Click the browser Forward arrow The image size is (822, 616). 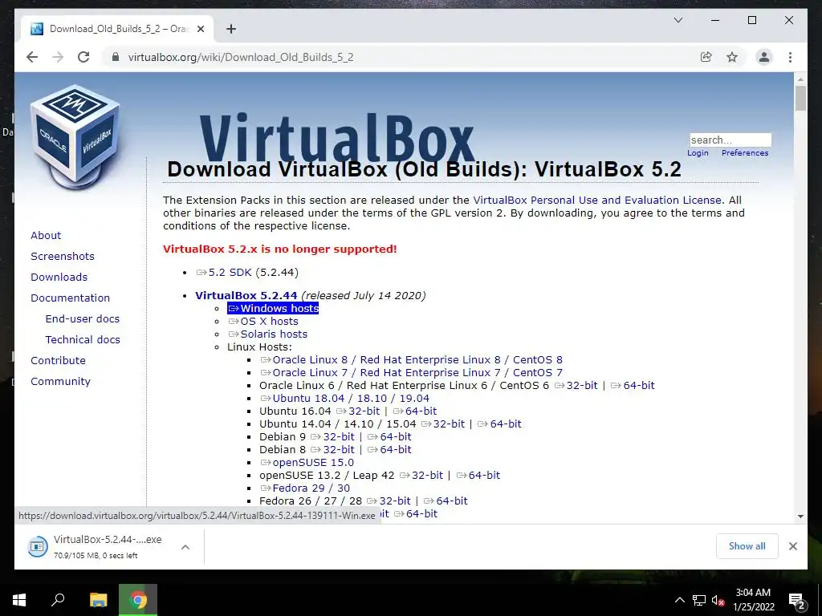tap(58, 57)
